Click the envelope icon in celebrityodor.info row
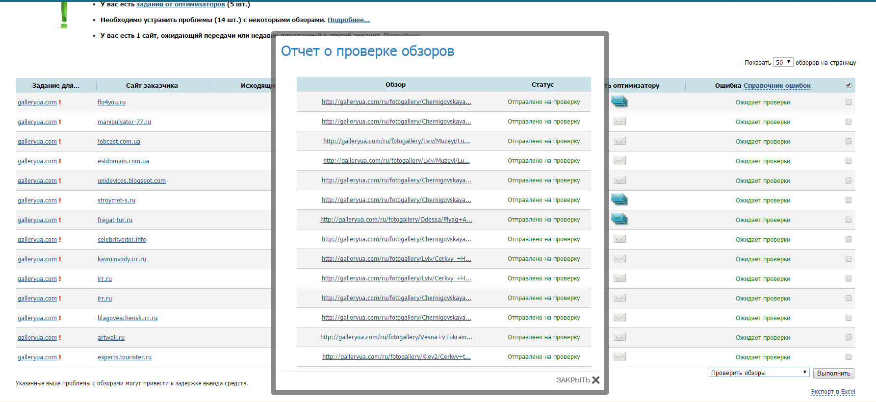 coord(619,239)
